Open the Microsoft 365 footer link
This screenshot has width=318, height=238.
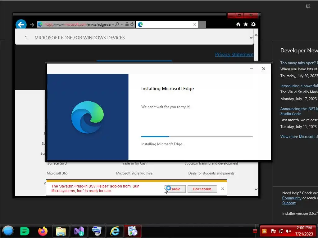pyautogui.click(x=57, y=173)
